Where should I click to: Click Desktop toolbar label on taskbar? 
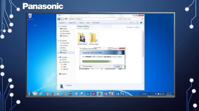[x=144, y=94]
